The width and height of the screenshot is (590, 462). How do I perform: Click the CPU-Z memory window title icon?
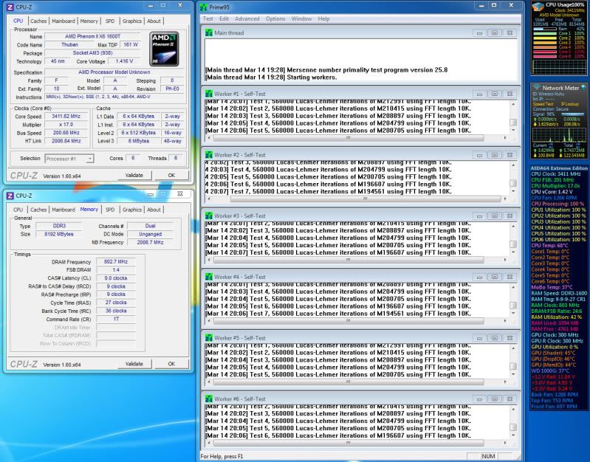pos(9,195)
